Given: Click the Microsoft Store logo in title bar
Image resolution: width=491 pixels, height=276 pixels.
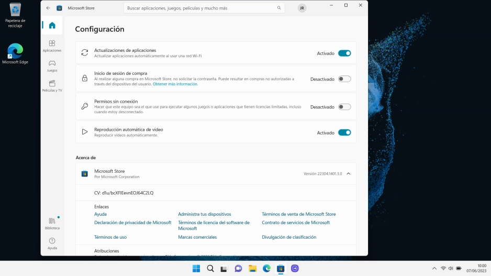Looking at the screenshot, I should pyautogui.click(x=59, y=8).
